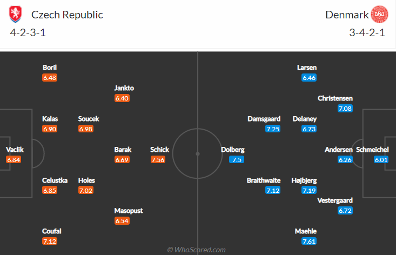Open player Højbjerg's name

click(304, 180)
